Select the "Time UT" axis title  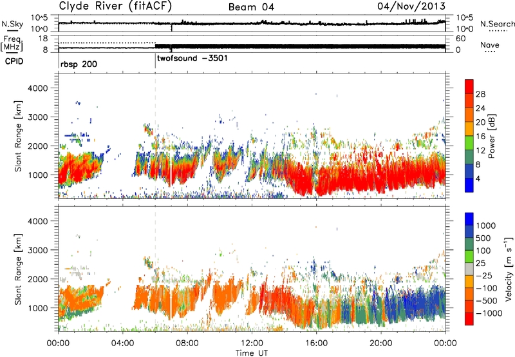point(252,353)
